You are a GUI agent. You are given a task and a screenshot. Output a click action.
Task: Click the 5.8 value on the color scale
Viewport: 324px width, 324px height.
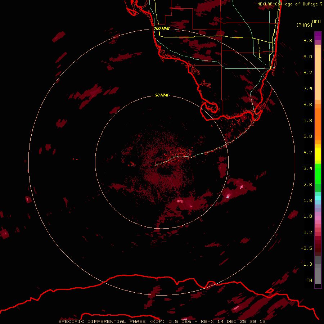point(308,120)
